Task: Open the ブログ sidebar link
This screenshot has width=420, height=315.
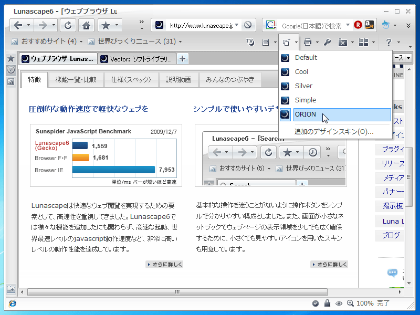Action: pyautogui.click(x=391, y=235)
